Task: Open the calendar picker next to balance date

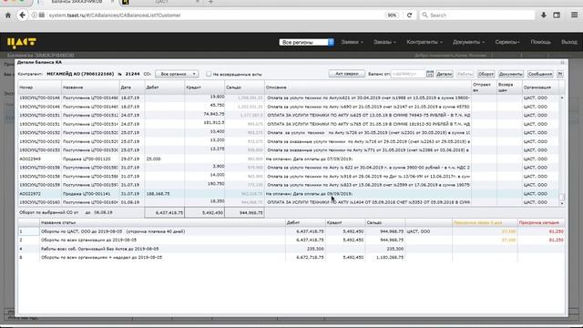Action: (430, 74)
